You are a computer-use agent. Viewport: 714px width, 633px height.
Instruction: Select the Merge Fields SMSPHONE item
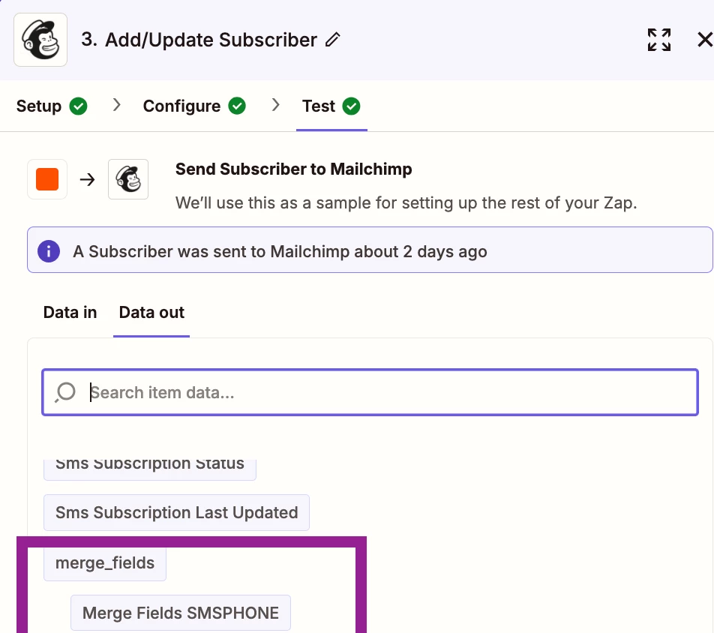point(180,613)
